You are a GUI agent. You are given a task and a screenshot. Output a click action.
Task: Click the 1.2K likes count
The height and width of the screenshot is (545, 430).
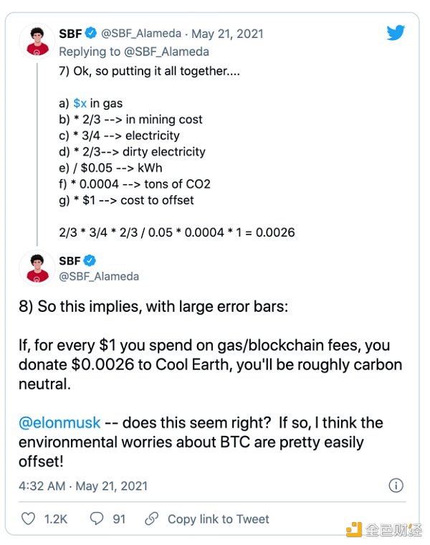click(57, 518)
